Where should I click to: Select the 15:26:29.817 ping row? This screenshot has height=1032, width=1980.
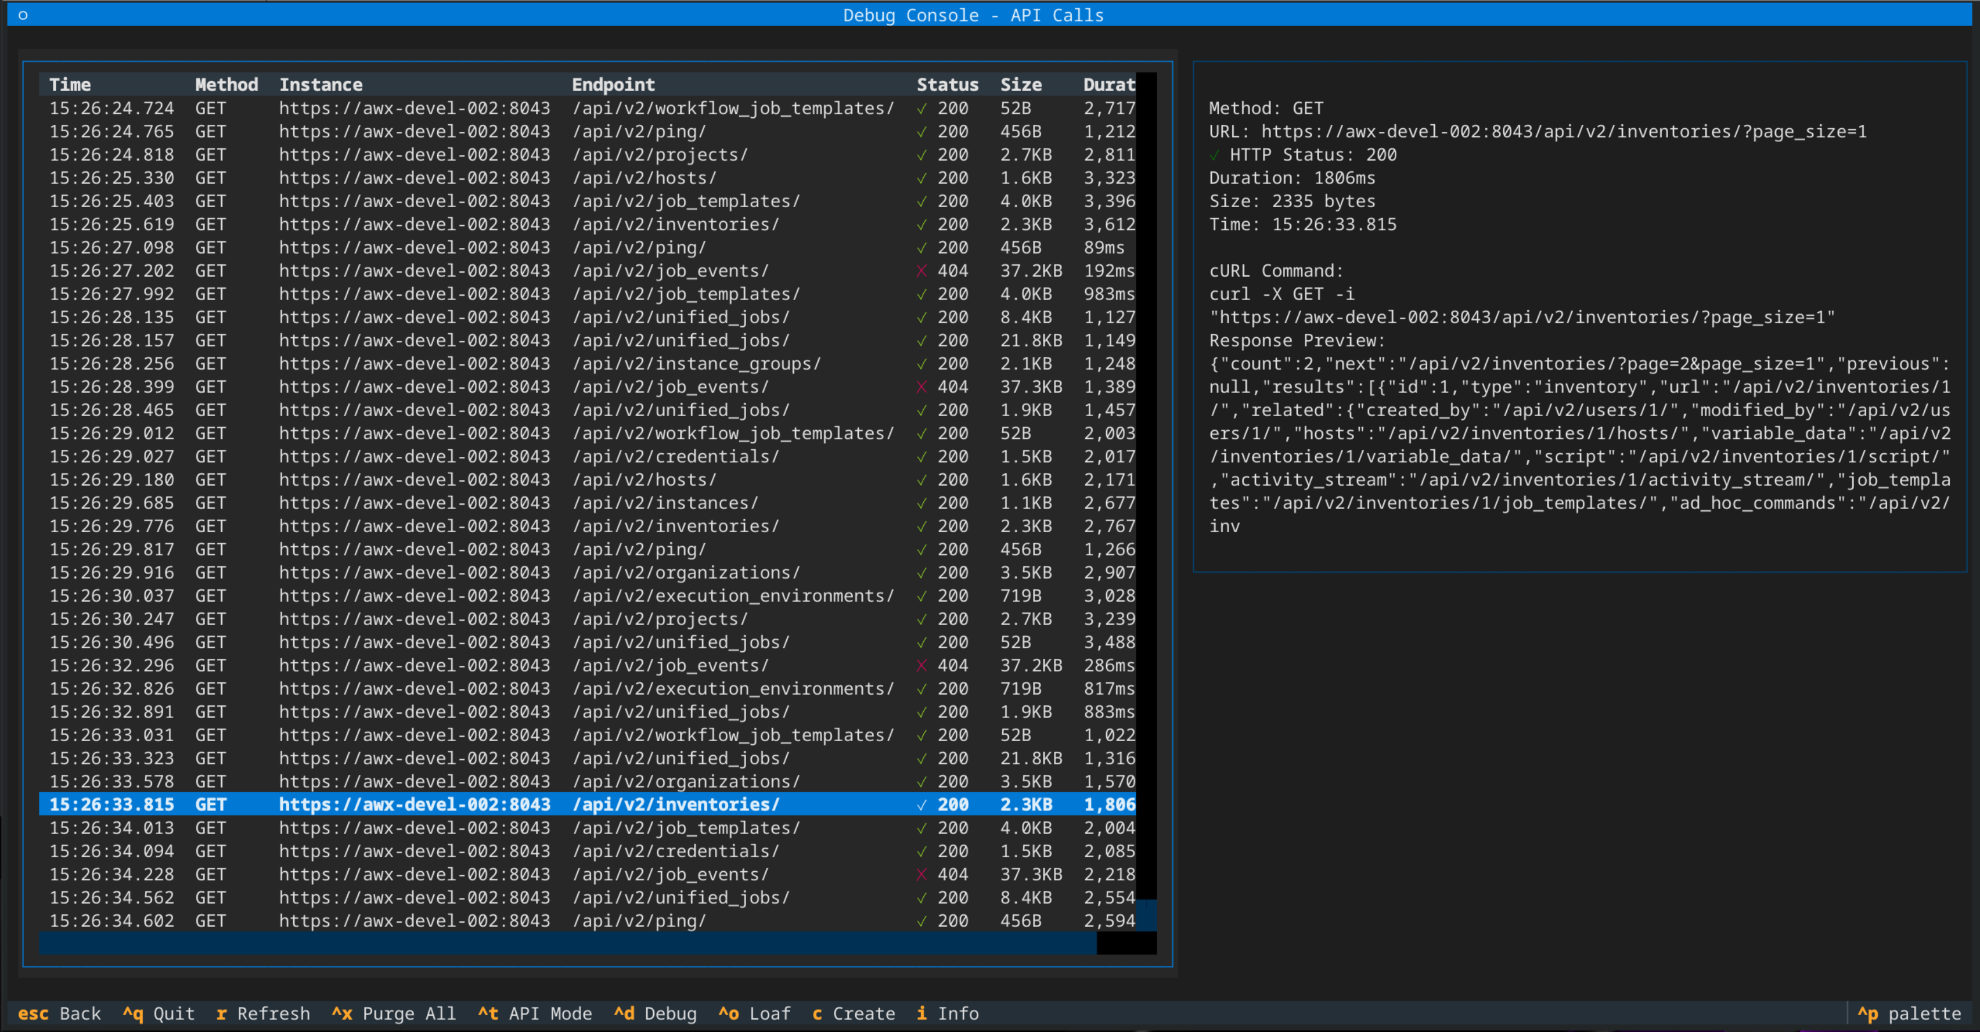587,550
